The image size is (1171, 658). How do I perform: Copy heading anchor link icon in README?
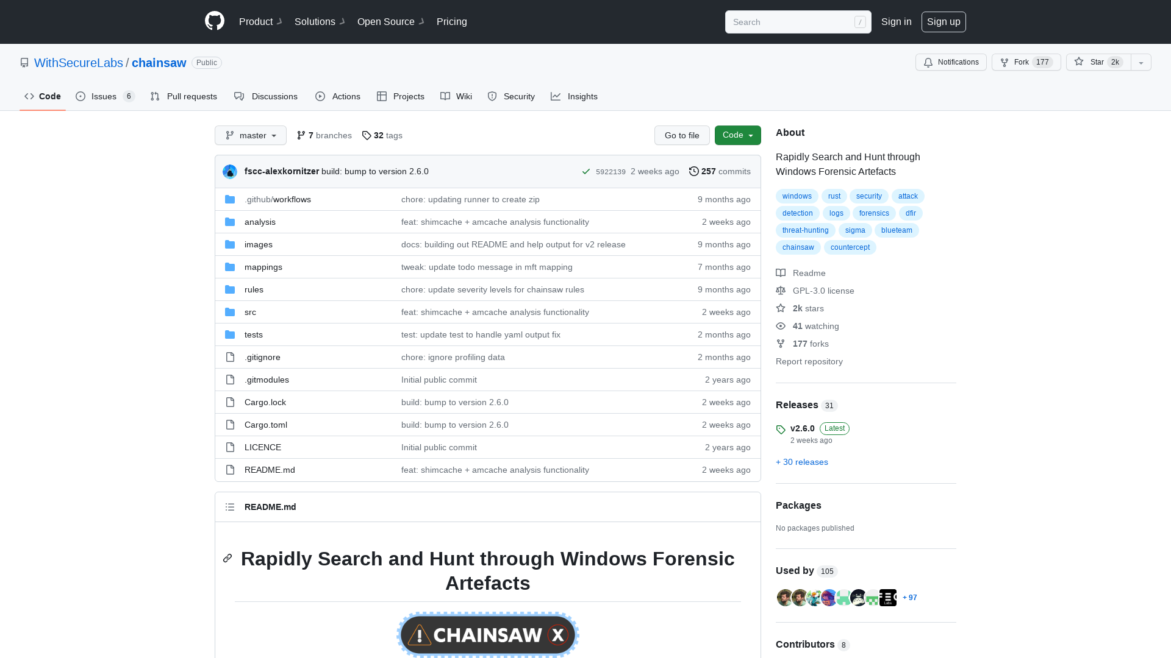point(227,558)
